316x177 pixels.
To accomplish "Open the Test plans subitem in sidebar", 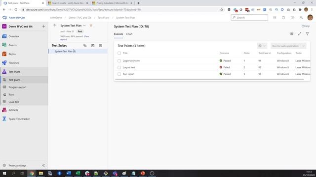I will coord(14,80).
